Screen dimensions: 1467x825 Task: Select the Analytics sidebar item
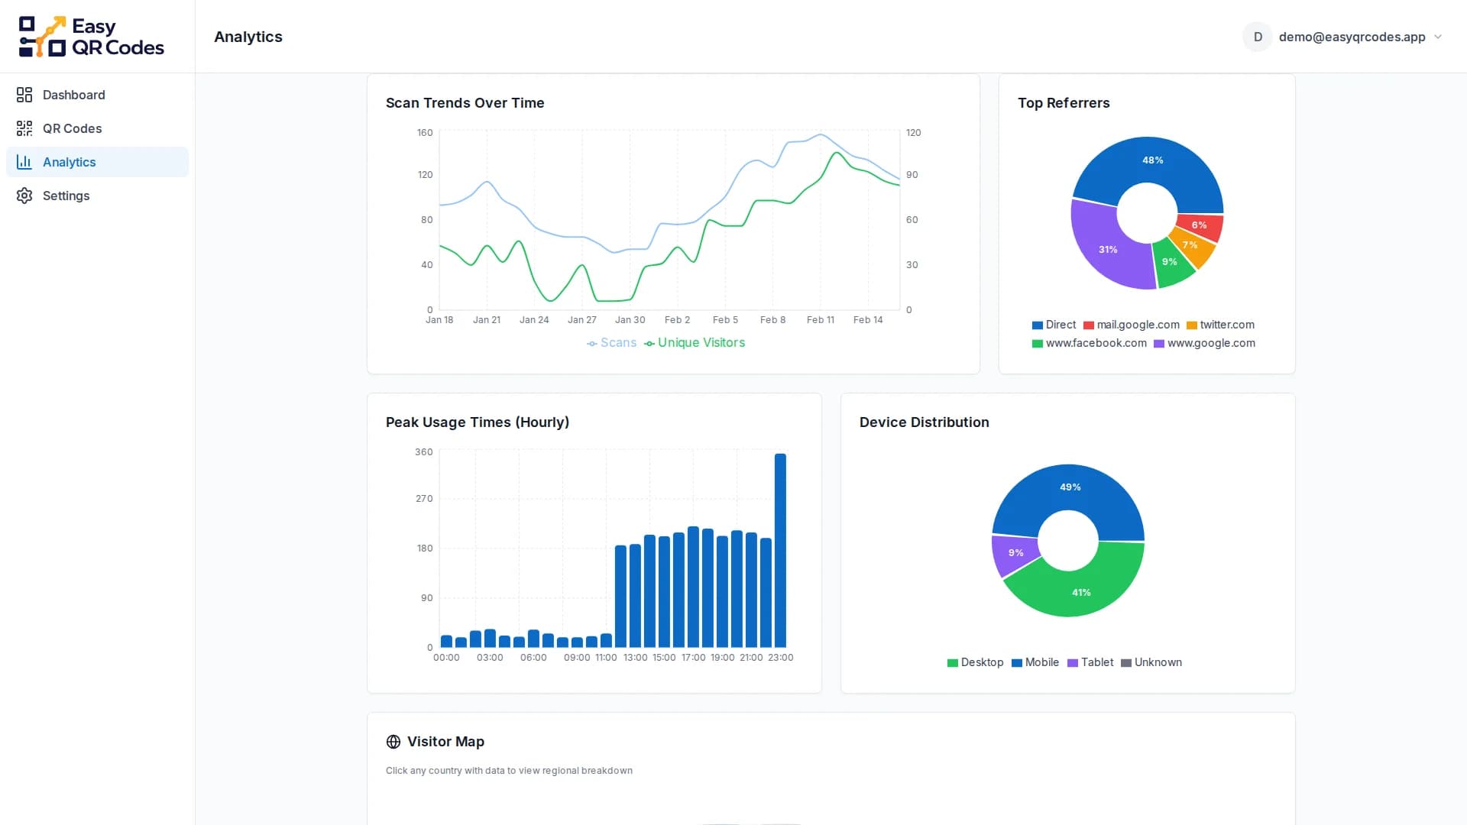97,162
